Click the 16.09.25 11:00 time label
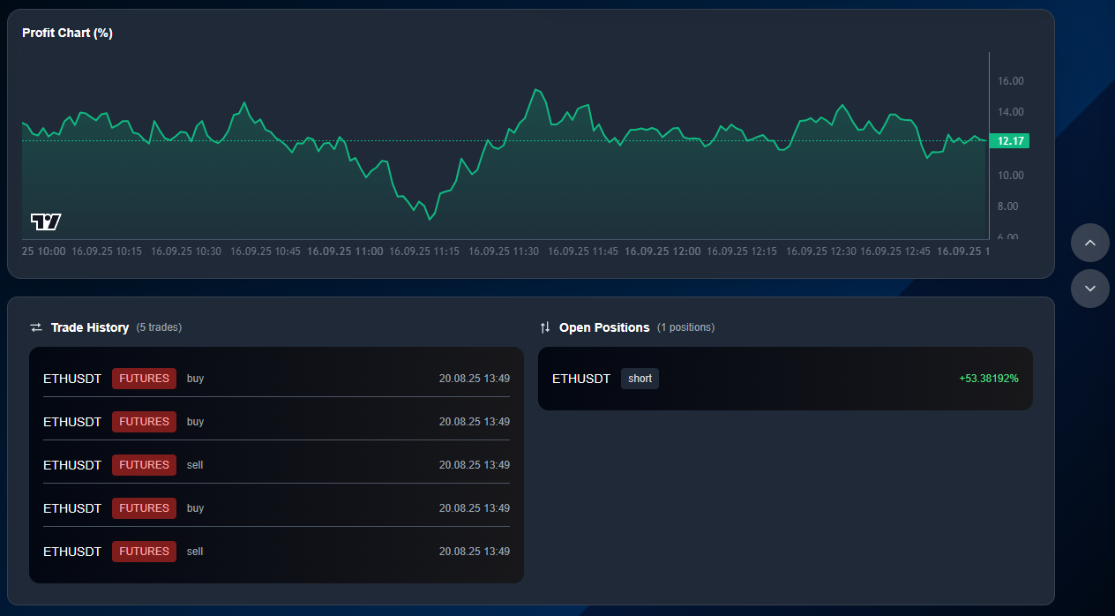 tap(345, 252)
